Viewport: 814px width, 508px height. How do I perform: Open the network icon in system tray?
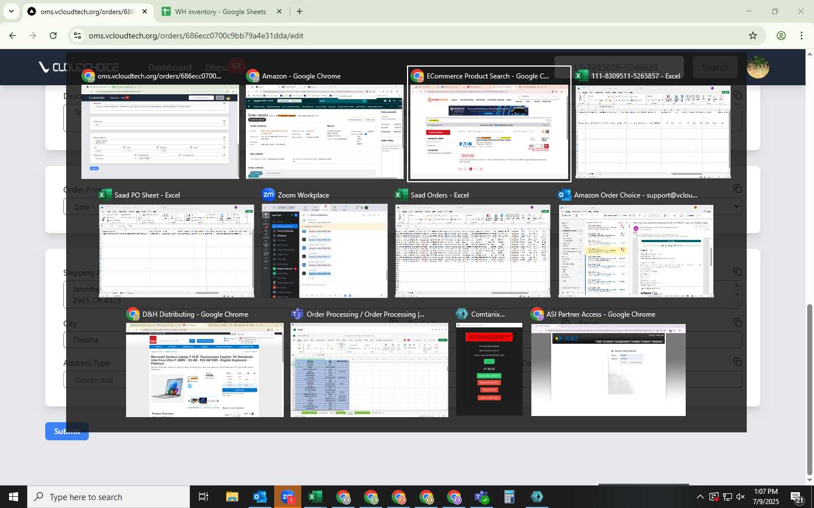727,497
